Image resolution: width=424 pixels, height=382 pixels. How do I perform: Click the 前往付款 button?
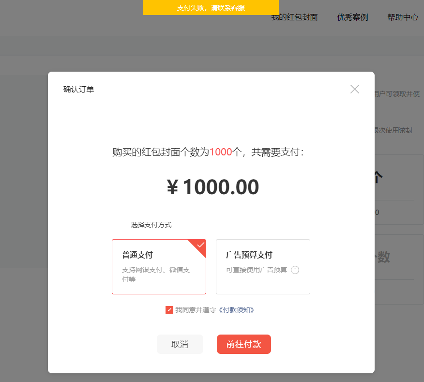pos(243,344)
